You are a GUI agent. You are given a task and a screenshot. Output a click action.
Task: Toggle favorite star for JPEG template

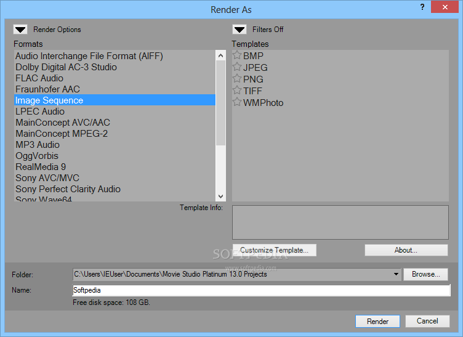pos(237,67)
